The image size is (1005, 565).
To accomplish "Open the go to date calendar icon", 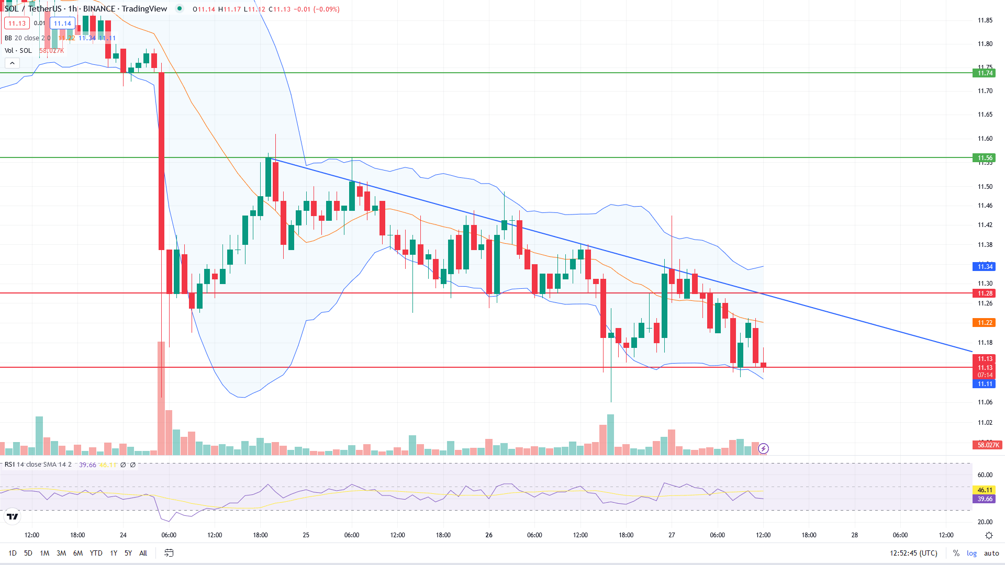I will pos(169,553).
